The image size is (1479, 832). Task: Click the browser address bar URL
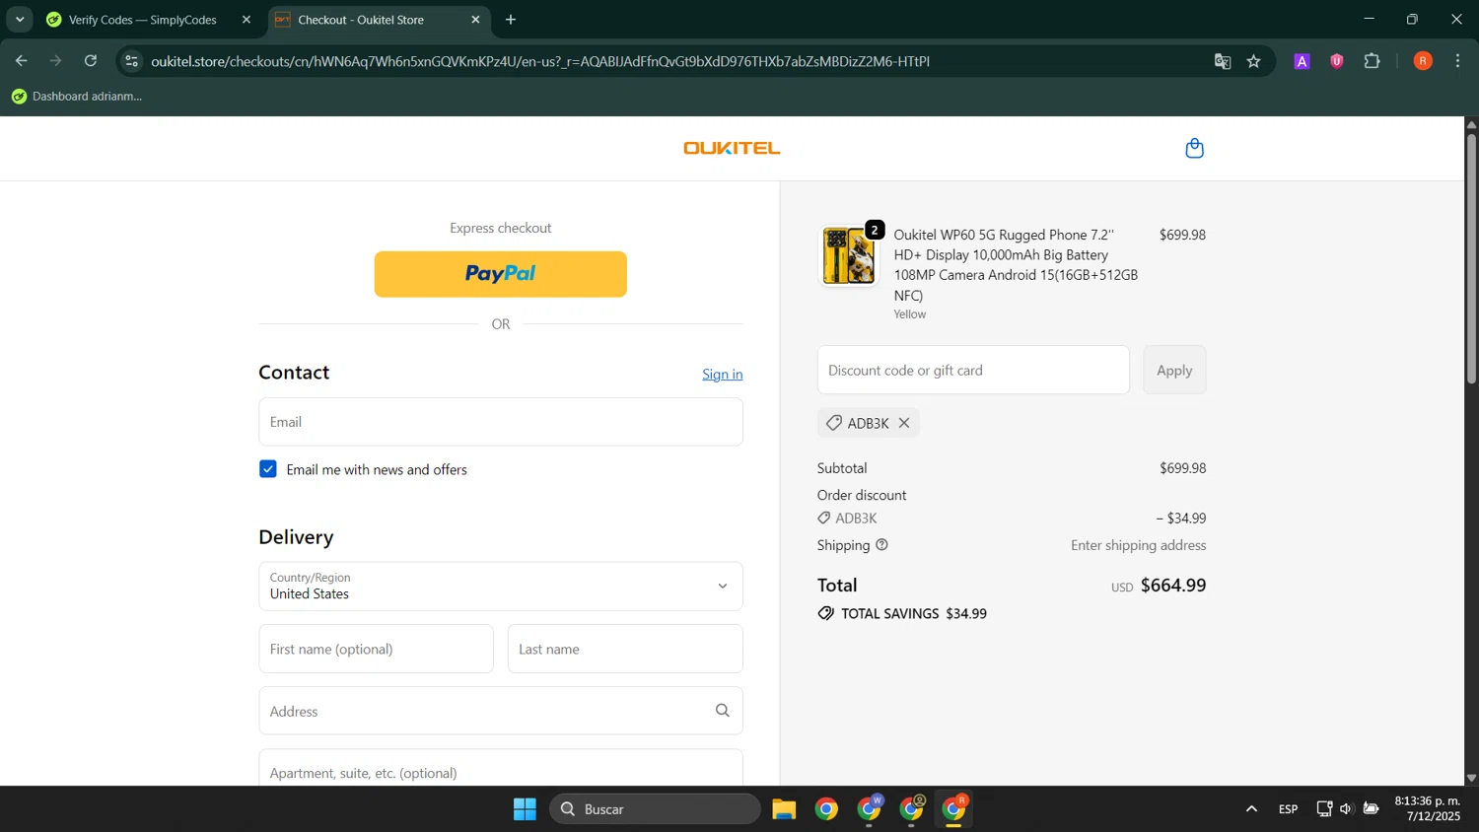pos(540,61)
